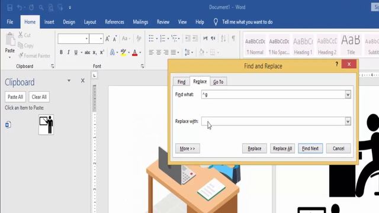Viewport: 379px width, 213px height.
Task: Toggle Subscript formatting
Action: coord(95,53)
